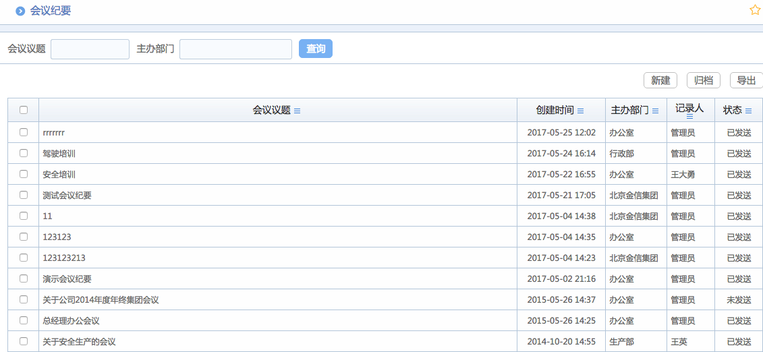
Task: Focus the 主办部门 input field
Action: click(x=235, y=49)
